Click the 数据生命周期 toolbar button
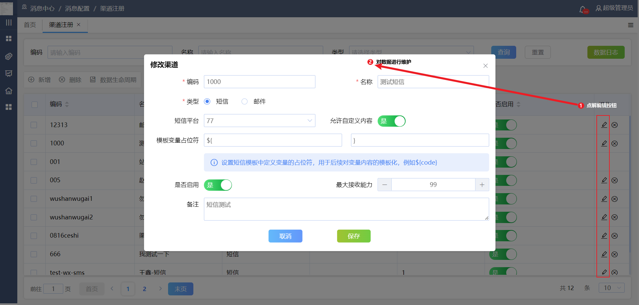The height and width of the screenshot is (305, 639). click(x=113, y=80)
